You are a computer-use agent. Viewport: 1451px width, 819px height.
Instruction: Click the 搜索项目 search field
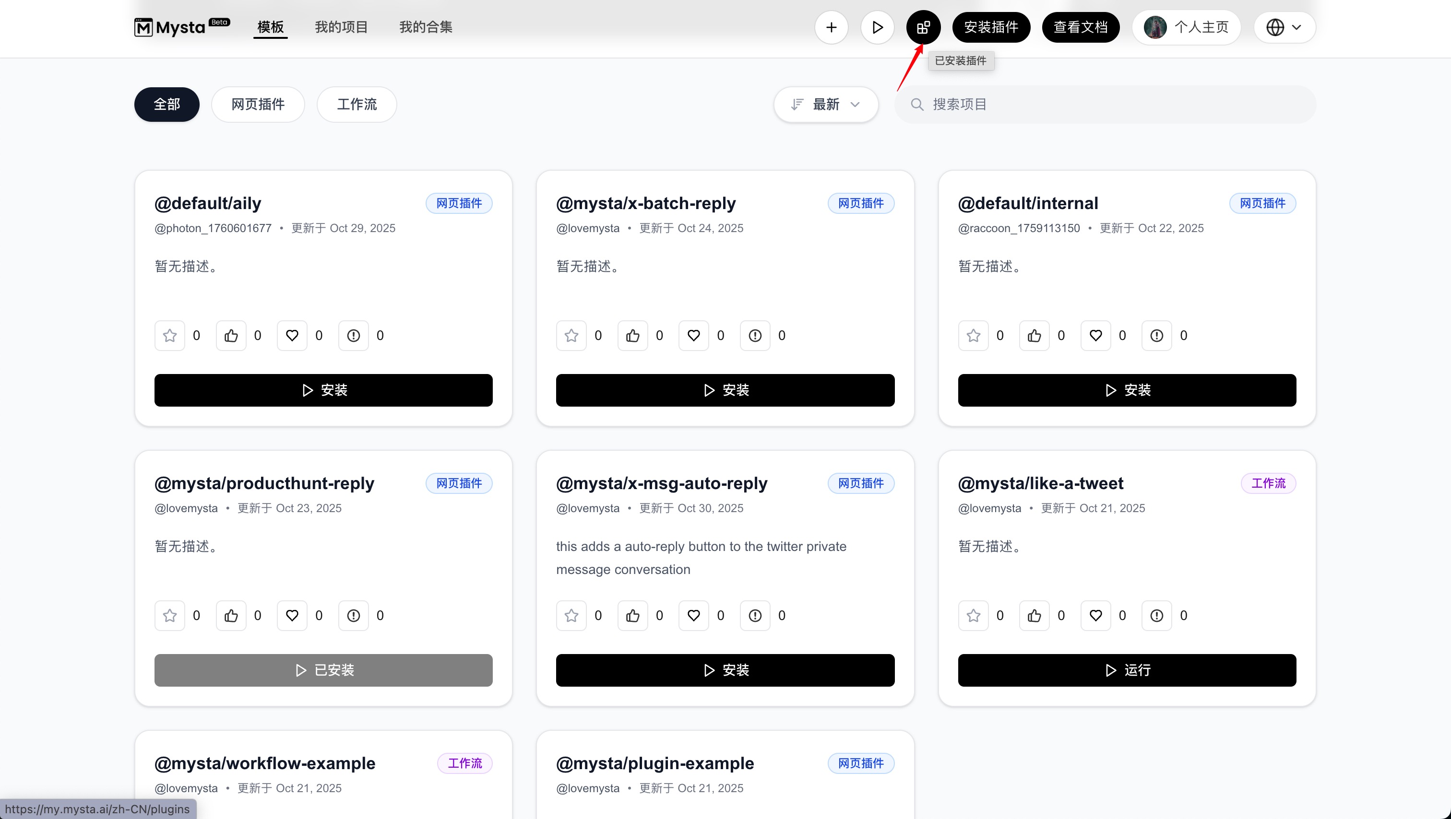click(x=1104, y=104)
